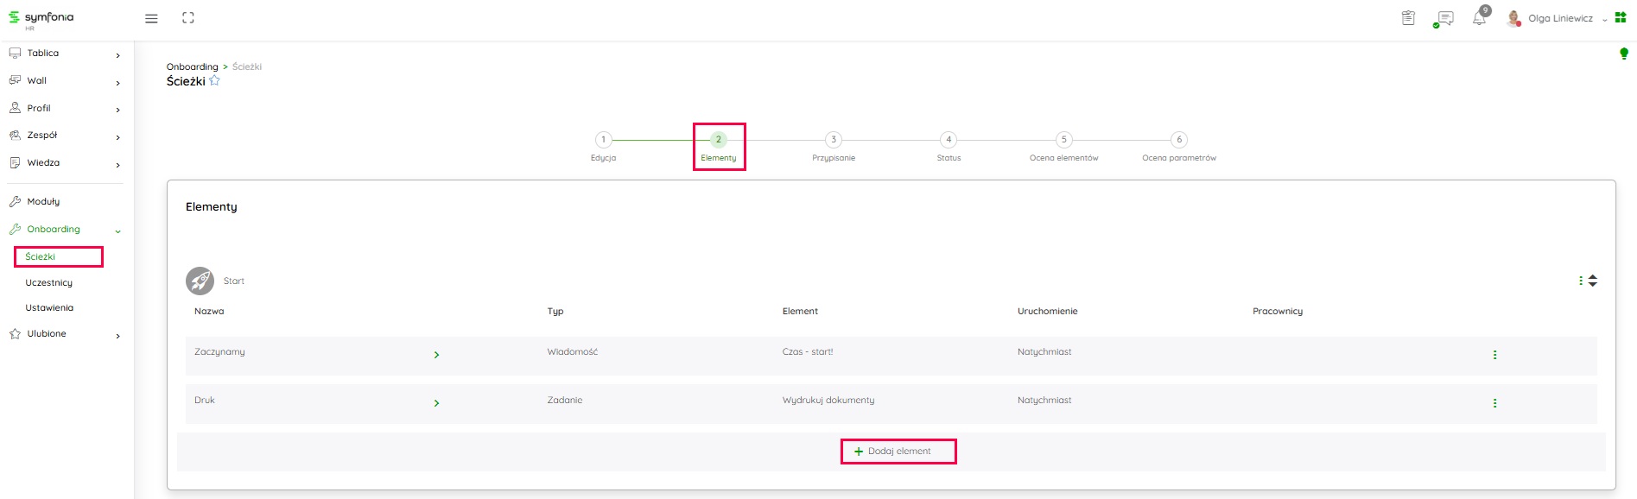
Task: Click the Start section sort arrows
Action: pyautogui.click(x=1592, y=281)
